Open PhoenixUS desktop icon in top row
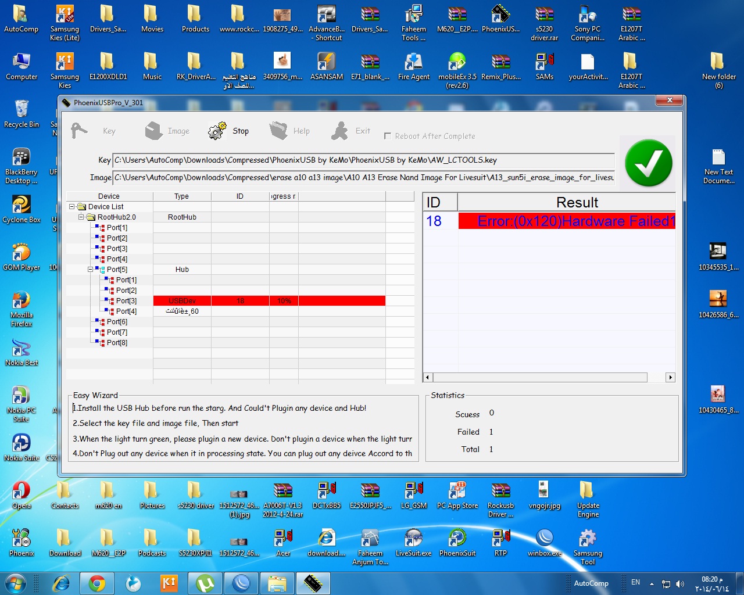 [x=500, y=18]
